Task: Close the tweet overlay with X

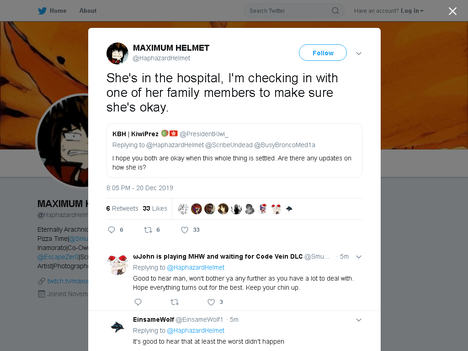Action: point(453,11)
